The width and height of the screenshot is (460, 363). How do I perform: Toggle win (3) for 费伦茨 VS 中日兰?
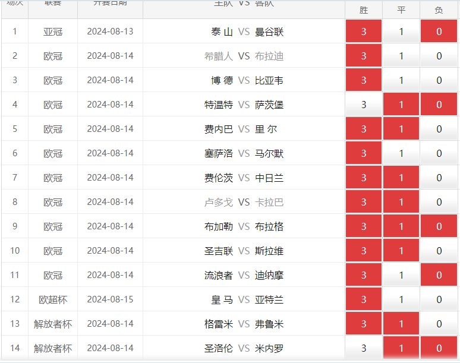tap(364, 177)
